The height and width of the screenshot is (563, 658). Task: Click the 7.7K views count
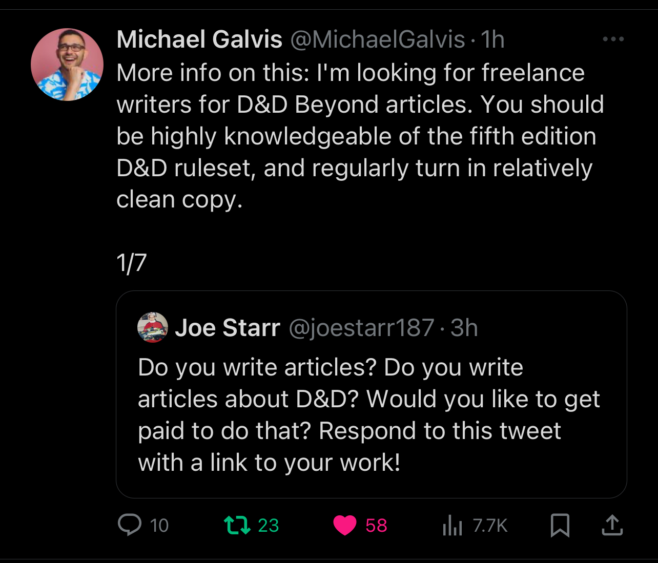tap(490, 526)
